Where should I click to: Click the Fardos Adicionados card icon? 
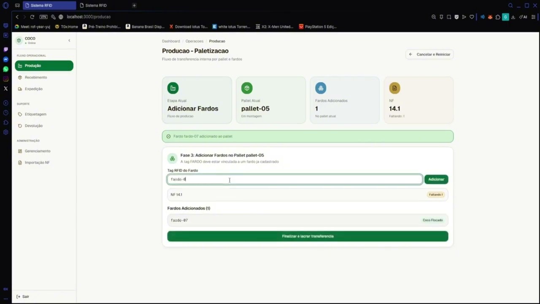pyautogui.click(x=321, y=88)
